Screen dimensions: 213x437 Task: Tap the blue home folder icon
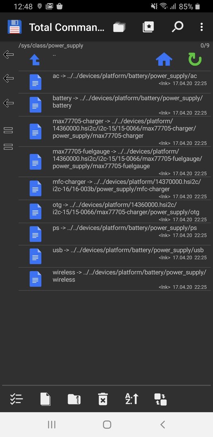(164, 59)
